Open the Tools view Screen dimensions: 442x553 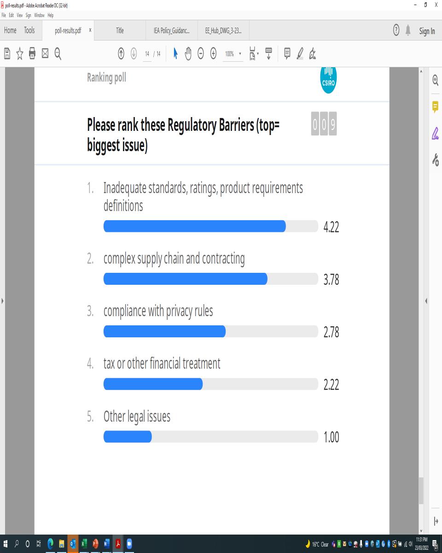click(x=29, y=30)
